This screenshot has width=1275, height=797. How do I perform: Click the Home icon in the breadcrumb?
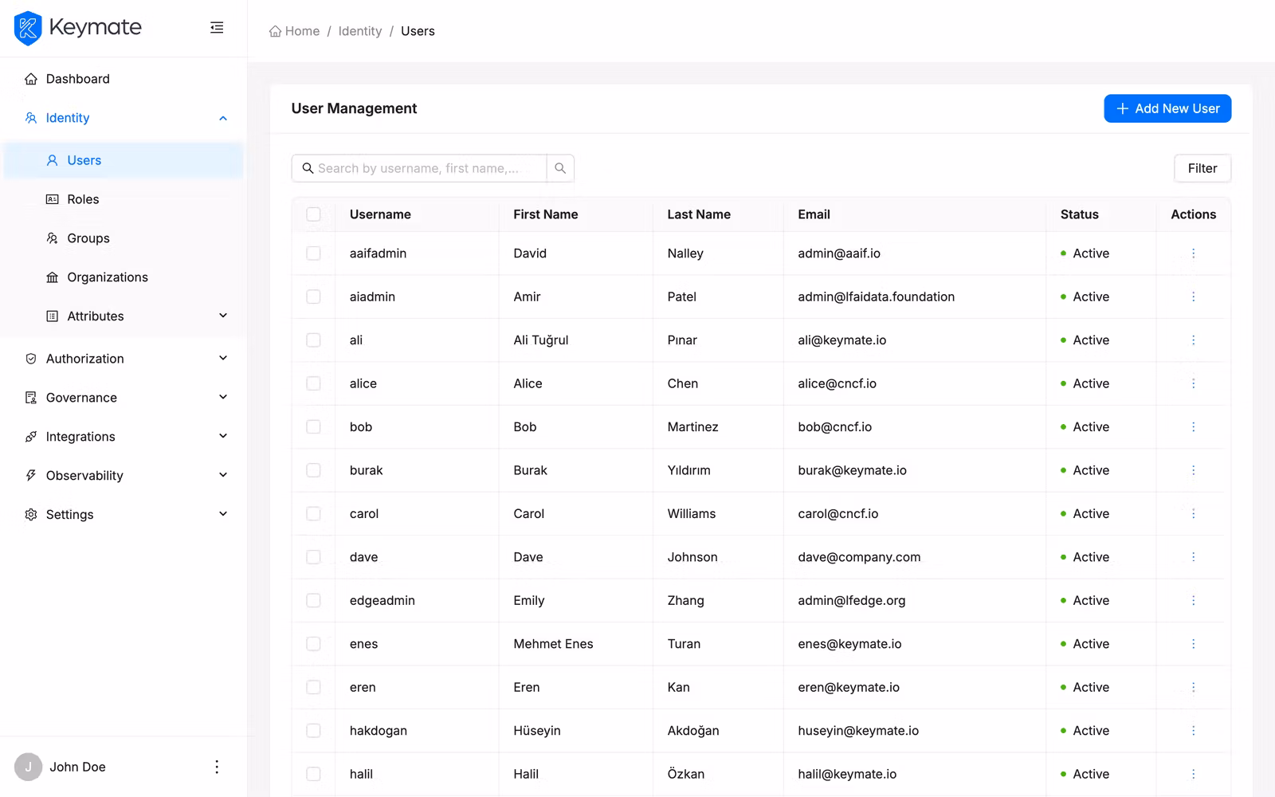pyautogui.click(x=273, y=30)
